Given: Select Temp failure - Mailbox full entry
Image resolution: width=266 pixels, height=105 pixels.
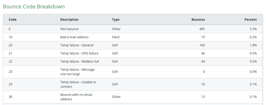Looking at the screenshot, I should point(79,62).
